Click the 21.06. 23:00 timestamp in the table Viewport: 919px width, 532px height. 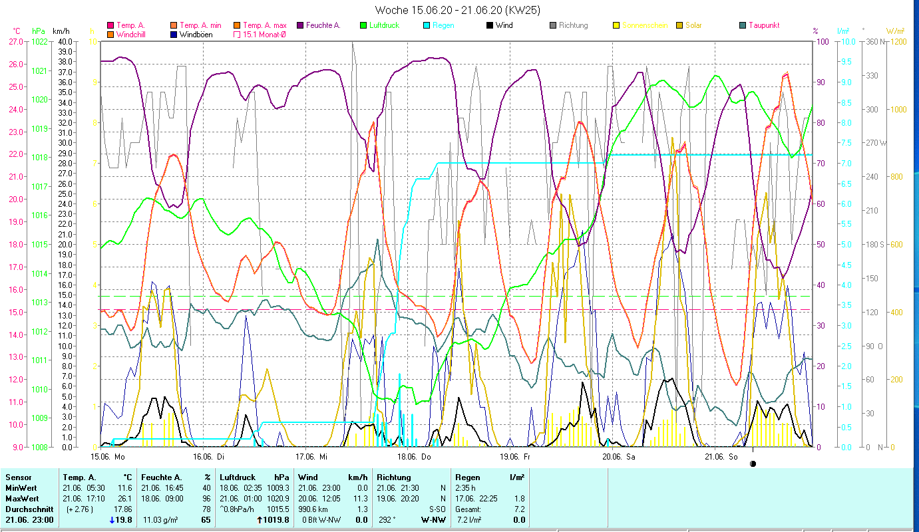[29, 520]
